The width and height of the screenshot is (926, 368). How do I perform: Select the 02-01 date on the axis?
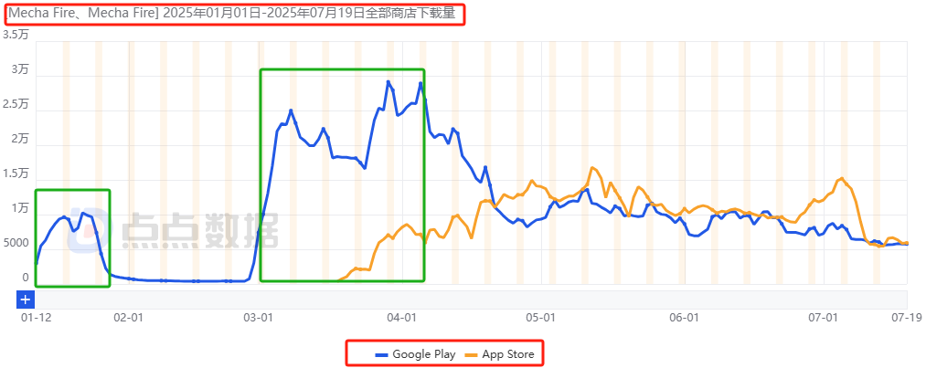pyautogui.click(x=129, y=318)
